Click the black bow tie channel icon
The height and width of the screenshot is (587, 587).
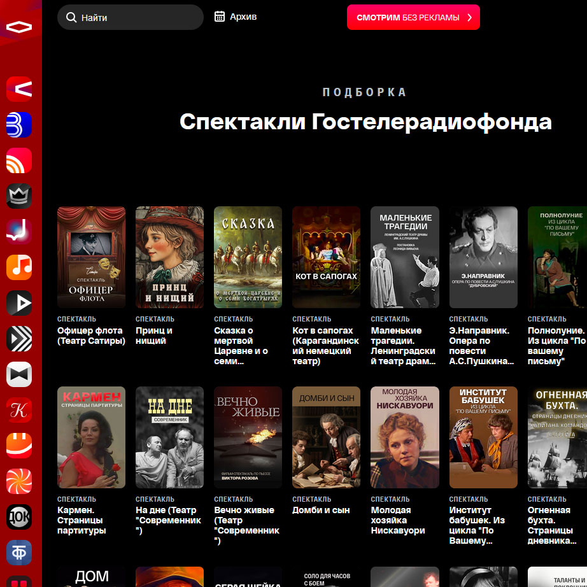tap(19, 374)
